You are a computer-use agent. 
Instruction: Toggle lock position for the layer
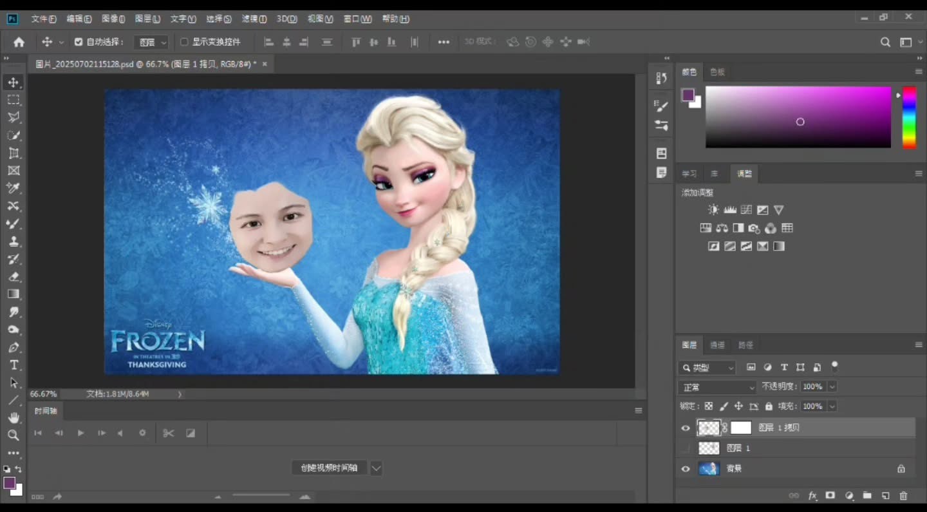738,406
